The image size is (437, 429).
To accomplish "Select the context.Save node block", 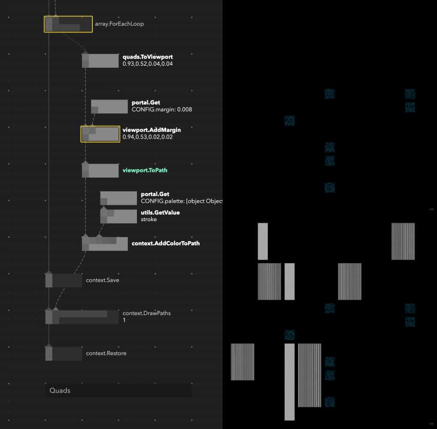I will click(x=64, y=280).
